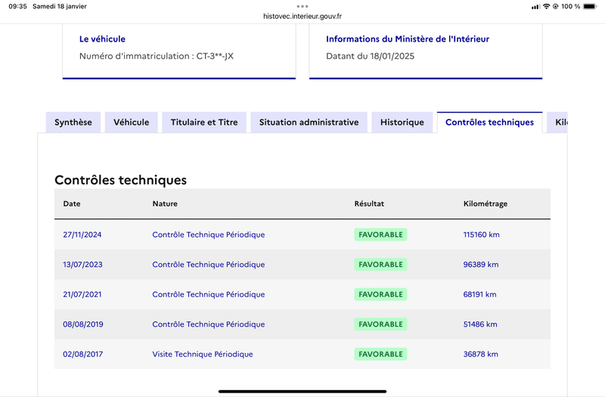Click the 08/08/2019 inspection date
The width and height of the screenshot is (605, 397).
[x=83, y=324]
